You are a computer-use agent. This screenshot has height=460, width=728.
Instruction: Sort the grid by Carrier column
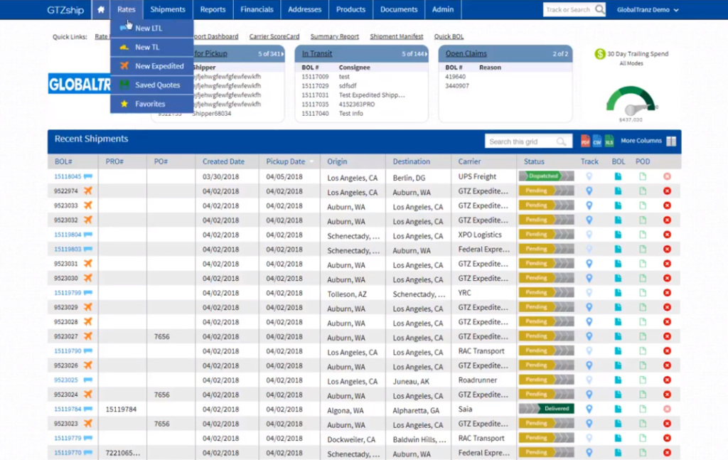point(469,161)
